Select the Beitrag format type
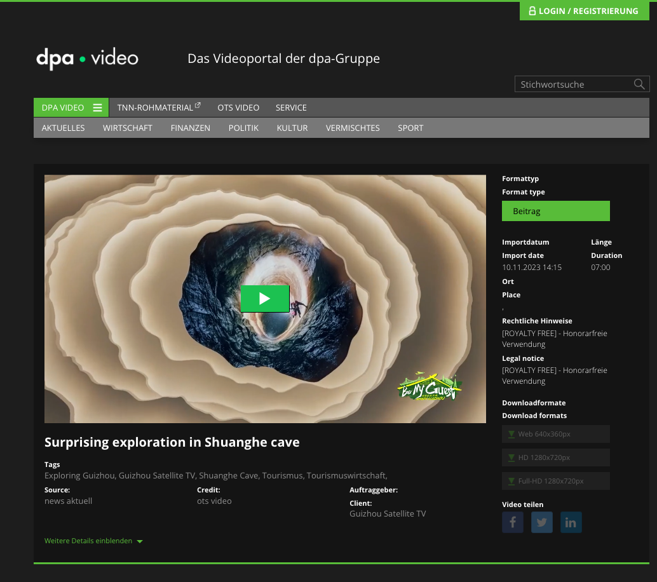Screen dimensions: 657x582 [555, 211]
